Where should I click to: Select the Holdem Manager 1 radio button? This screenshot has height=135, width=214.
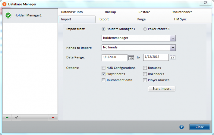click(103, 29)
